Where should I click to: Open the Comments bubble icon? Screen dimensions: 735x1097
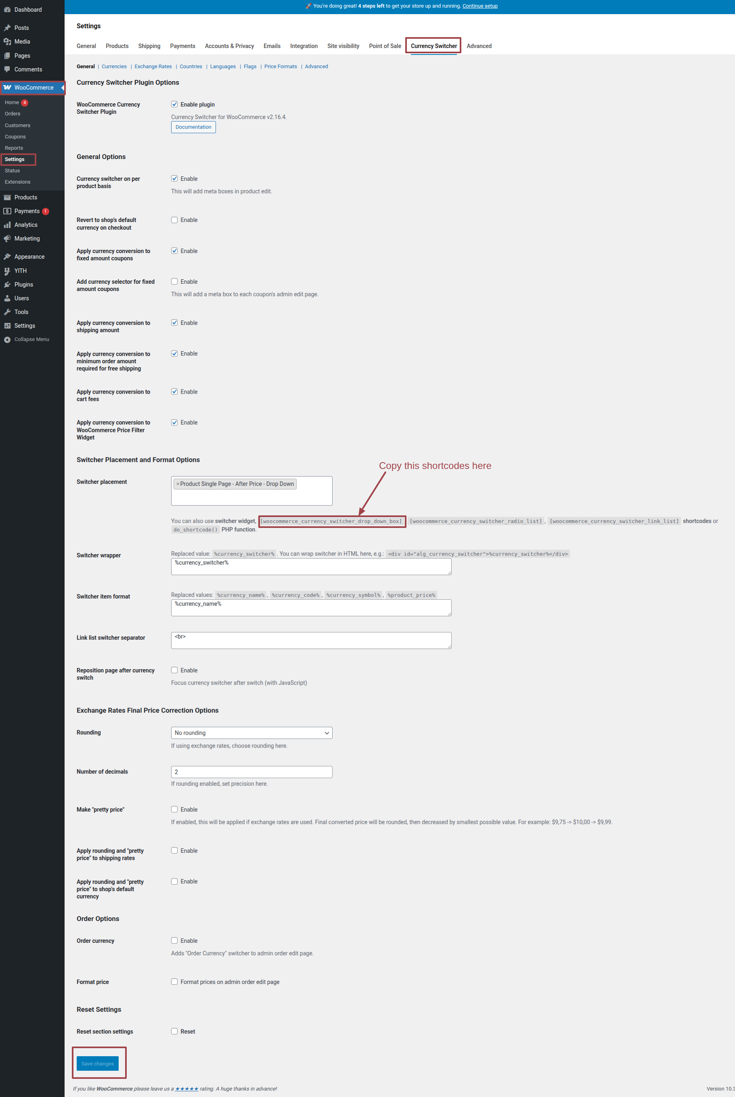click(7, 69)
